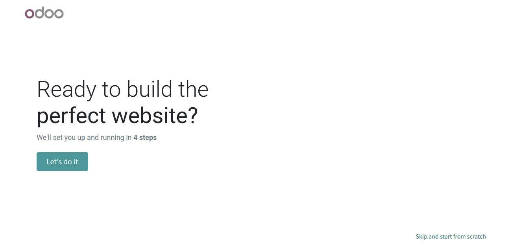
Task: Click the word 'Skip' in the bottom link
Action: (421, 237)
